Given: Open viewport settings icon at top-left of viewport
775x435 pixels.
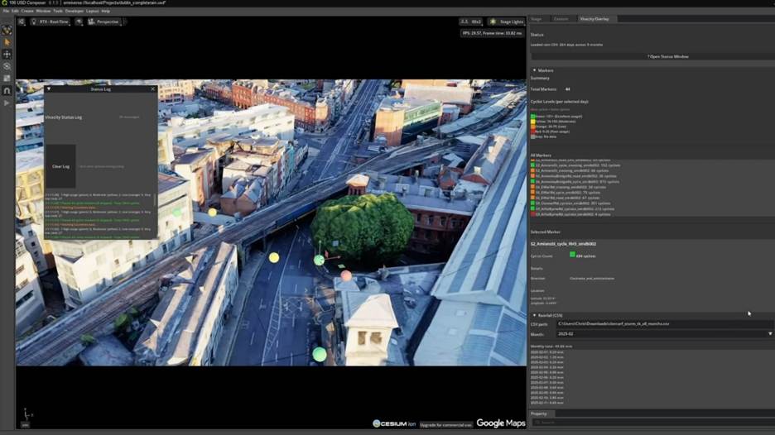Looking at the screenshot, I should coord(22,22).
